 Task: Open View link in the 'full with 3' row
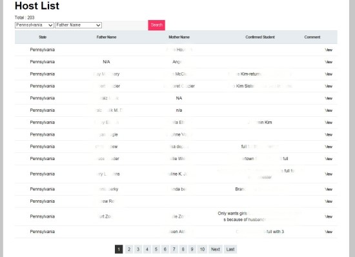coord(329,232)
